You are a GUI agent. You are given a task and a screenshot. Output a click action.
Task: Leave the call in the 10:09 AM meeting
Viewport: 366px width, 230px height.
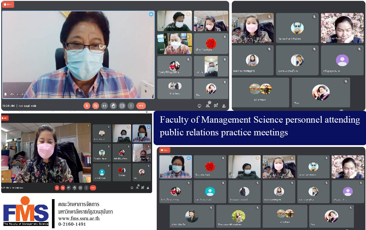pos(141,106)
